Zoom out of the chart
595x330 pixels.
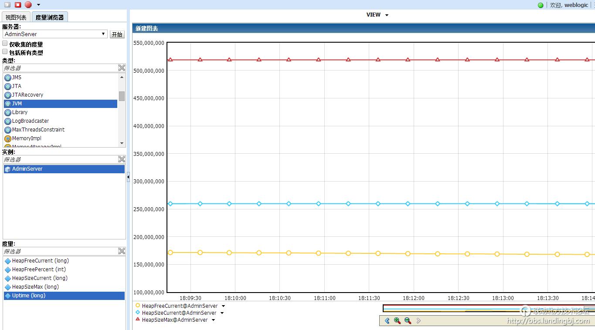pyautogui.click(x=408, y=321)
